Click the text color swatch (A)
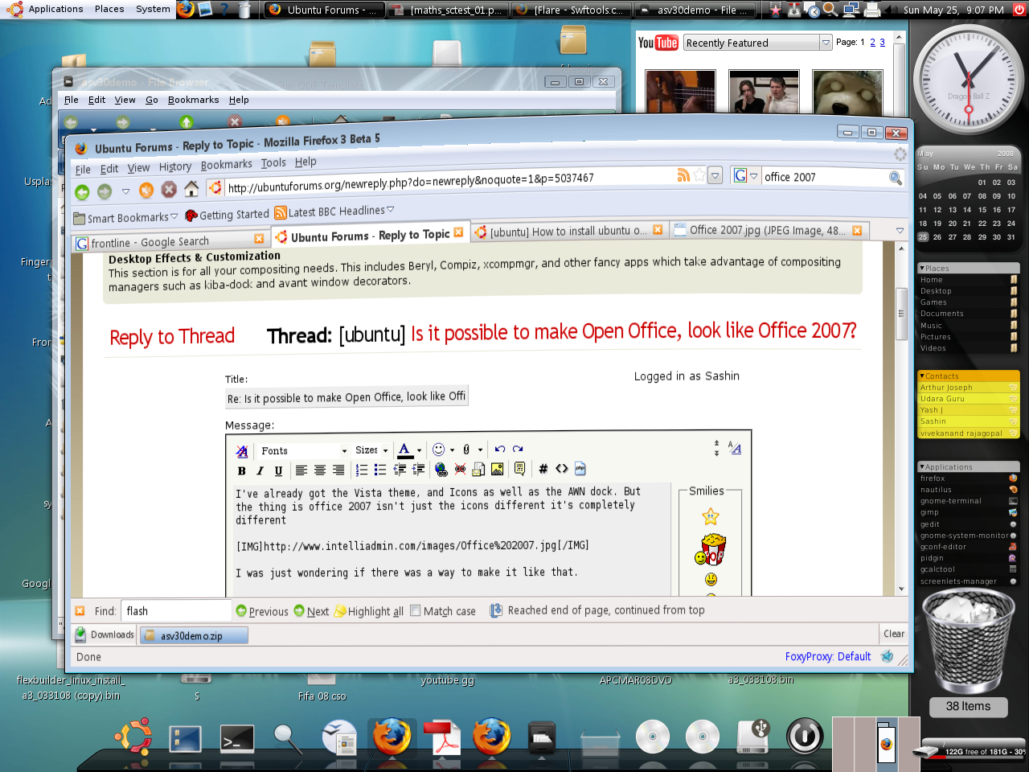This screenshot has width=1029, height=772. pos(404,450)
